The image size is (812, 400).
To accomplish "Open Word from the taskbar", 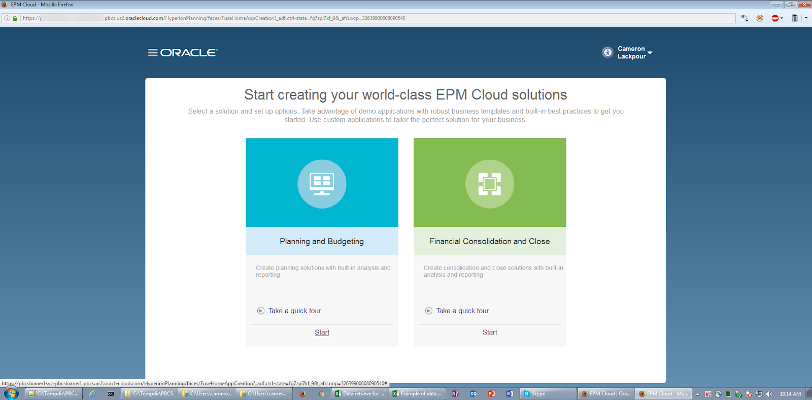I will tap(510, 393).
